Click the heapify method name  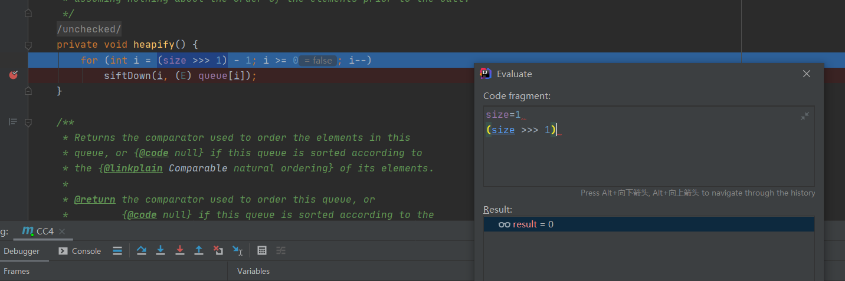click(x=154, y=44)
